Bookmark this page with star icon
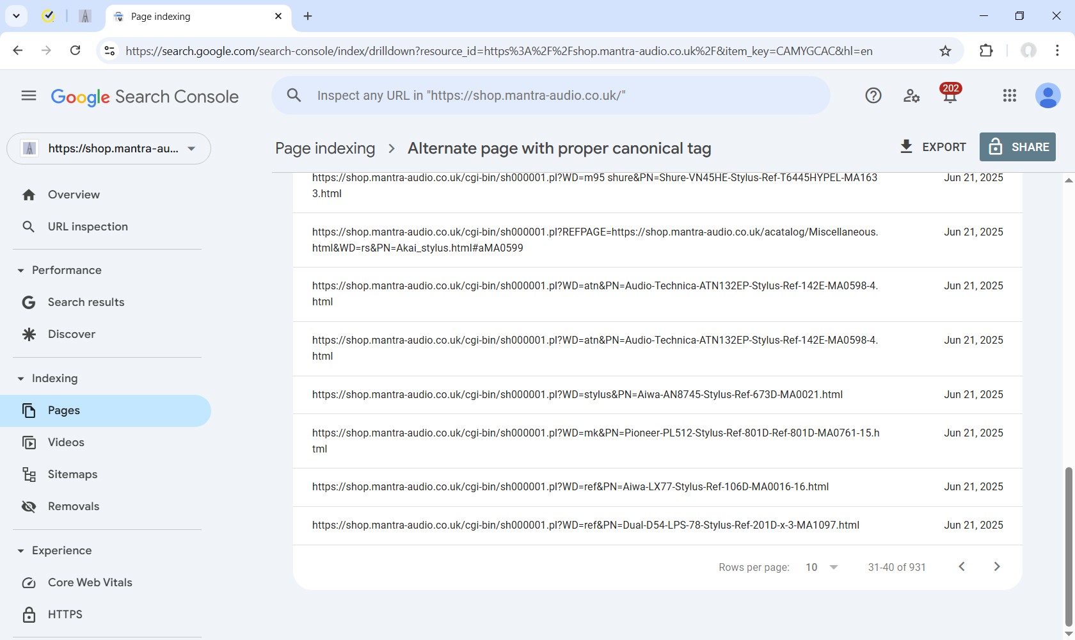The height and width of the screenshot is (640, 1075). click(945, 51)
